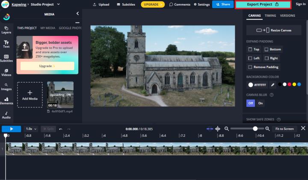
Task: Select the My Media tab
Action: click(x=48, y=28)
